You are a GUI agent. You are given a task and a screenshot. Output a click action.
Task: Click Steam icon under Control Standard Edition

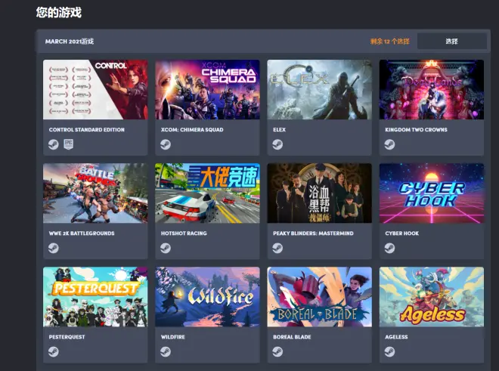click(x=54, y=144)
